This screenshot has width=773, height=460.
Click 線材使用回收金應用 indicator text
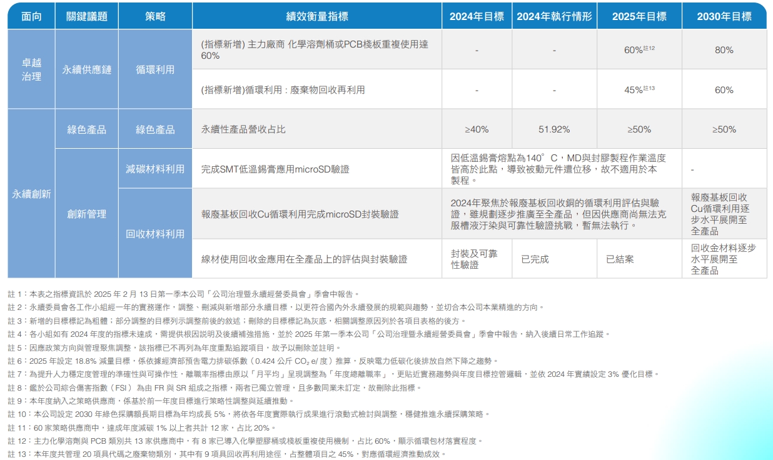click(x=304, y=259)
